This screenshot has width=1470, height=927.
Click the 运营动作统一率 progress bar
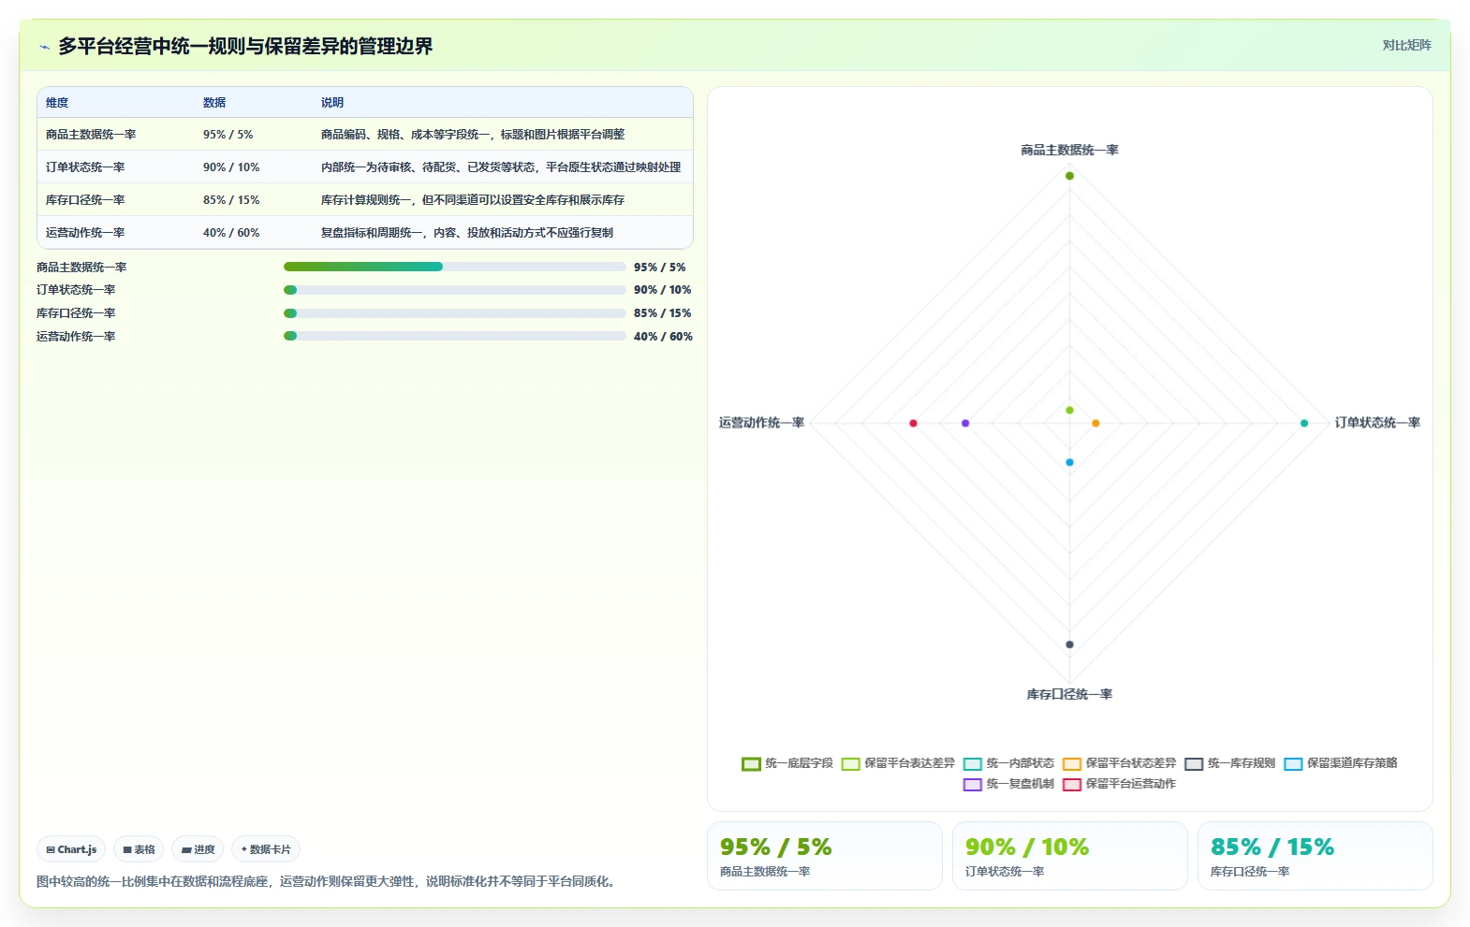coord(454,336)
